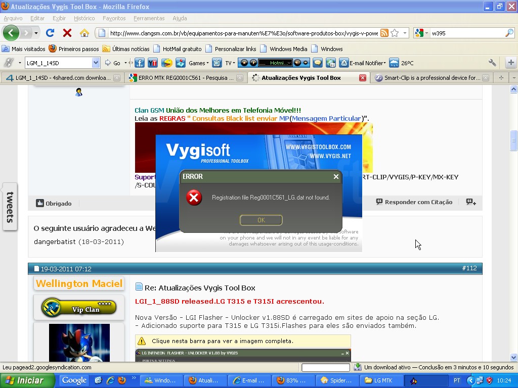This screenshot has width=518, height=388.
Task: Click the toolbar plus add button
Action: (511, 63)
